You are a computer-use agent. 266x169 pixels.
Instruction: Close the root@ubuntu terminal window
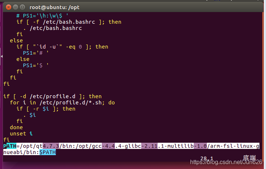(8, 7)
